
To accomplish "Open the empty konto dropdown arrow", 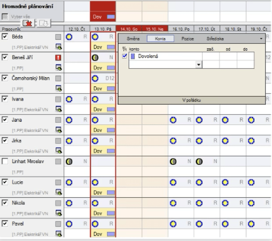I will [199, 65].
